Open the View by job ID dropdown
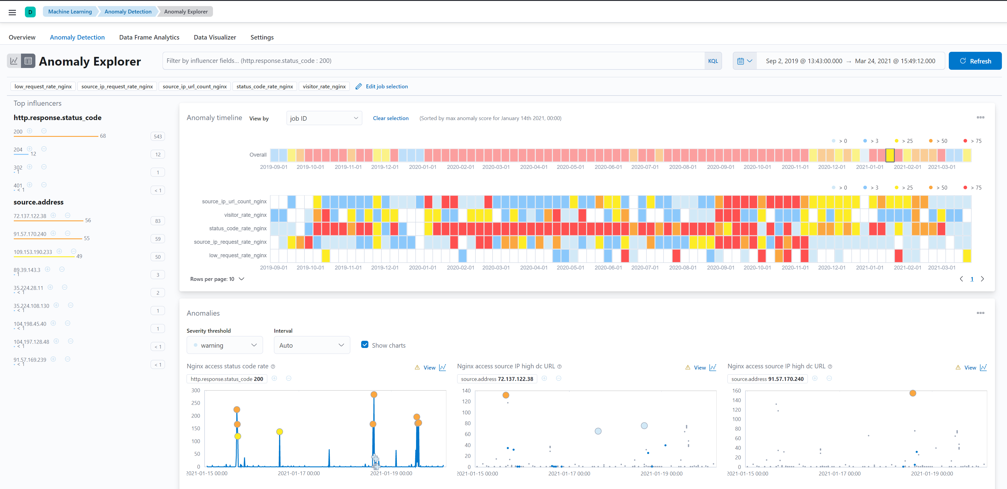Screen dimensions: 1007x489 324,118
